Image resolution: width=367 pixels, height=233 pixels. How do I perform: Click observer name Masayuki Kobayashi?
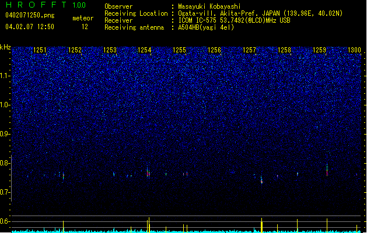209,6
